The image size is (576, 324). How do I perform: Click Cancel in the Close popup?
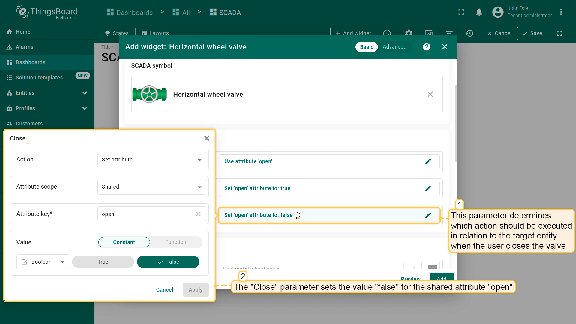(x=164, y=290)
